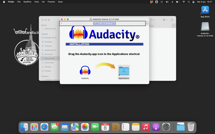This screenshot has height=134, width=215.
Task: Add new tab in Audacity installer window
Action: pos(147,23)
